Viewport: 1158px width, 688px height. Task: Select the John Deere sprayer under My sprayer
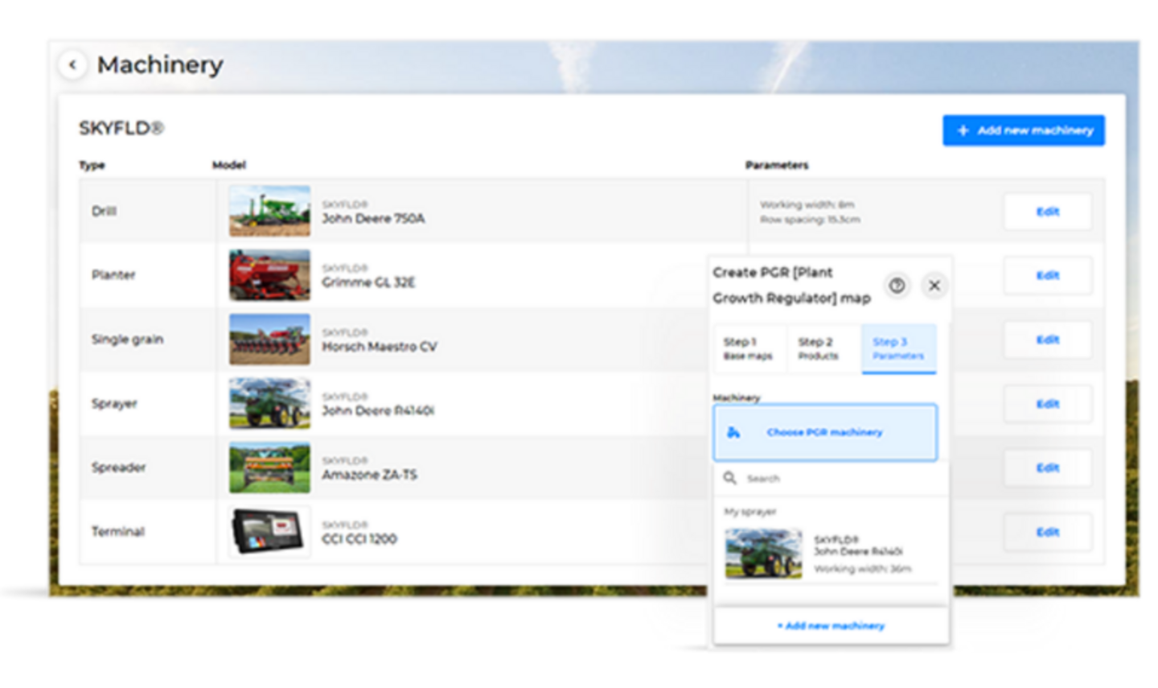(x=831, y=554)
